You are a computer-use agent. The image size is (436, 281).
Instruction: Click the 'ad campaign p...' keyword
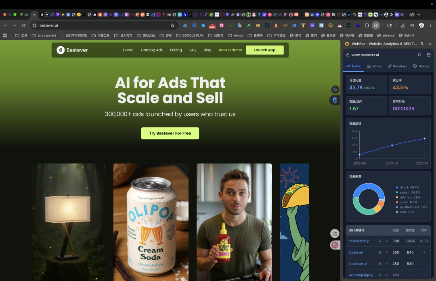click(362, 275)
